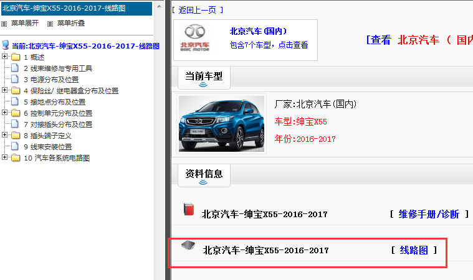The height and width of the screenshot is (280, 473).
Task: Select tree item 8 插头端子定义
Action: tap(47, 136)
